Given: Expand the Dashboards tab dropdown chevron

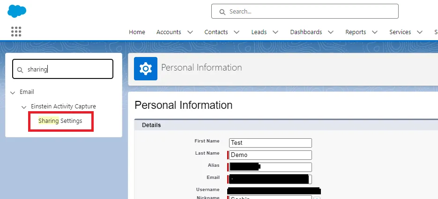Looking at the screenshot, I should [x=331, y=32].
